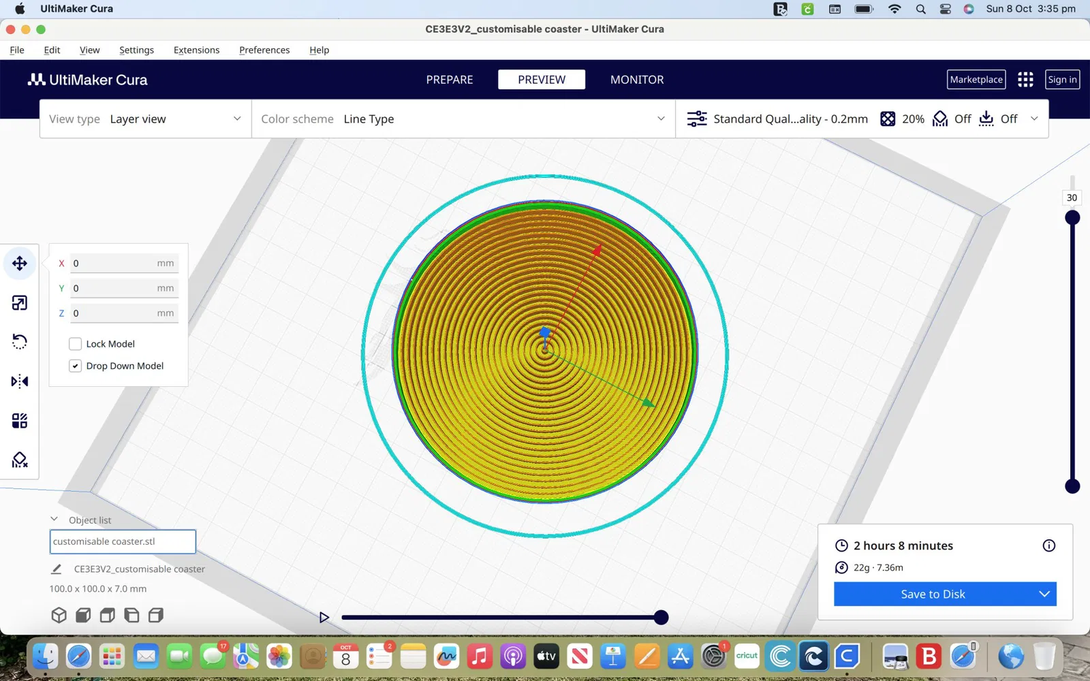Image resolution: width=1090 pixels, height=681 pixels.
Task: Click the Standard Quality 0.2mm profile label
Action: click(x=790, y=119)
